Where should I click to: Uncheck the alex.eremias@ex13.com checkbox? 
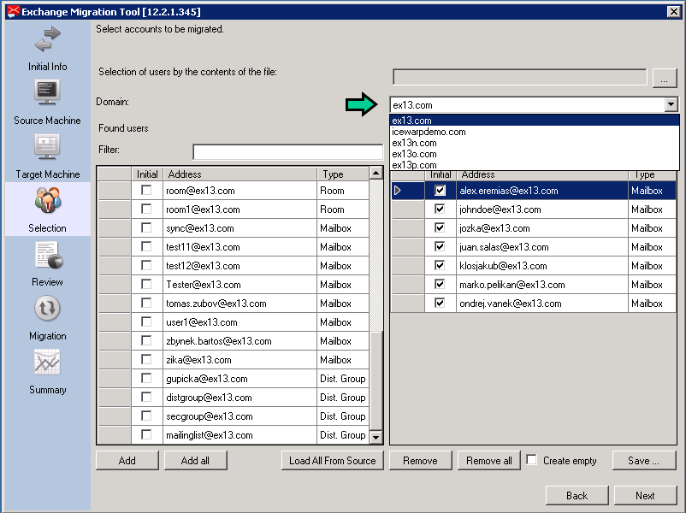point(440,191)
